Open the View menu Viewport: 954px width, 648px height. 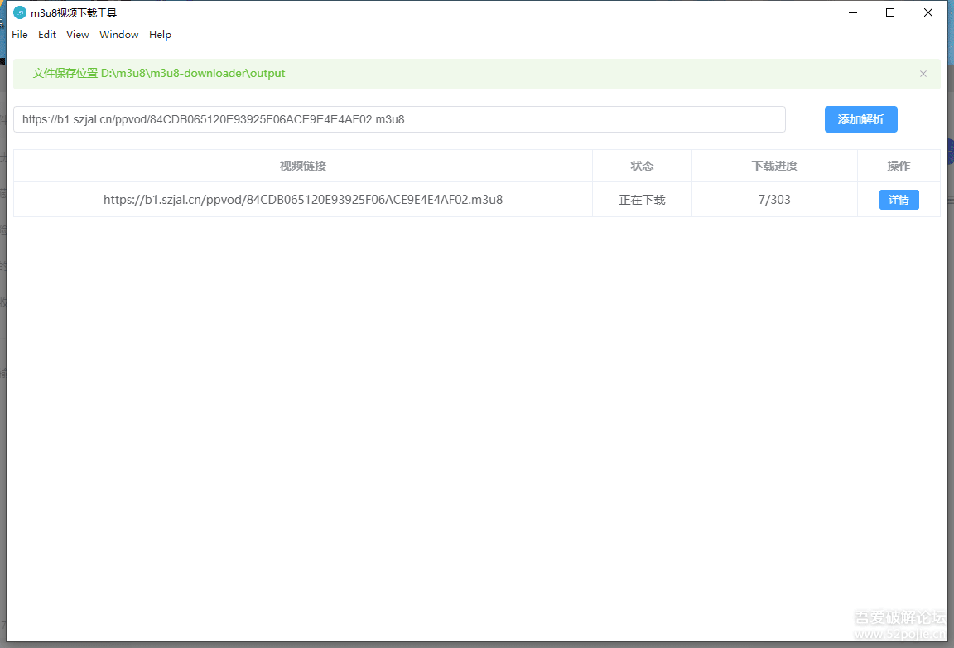[78, 35]
